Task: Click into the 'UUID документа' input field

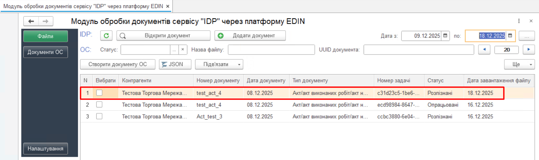Action: coord(418,50)
